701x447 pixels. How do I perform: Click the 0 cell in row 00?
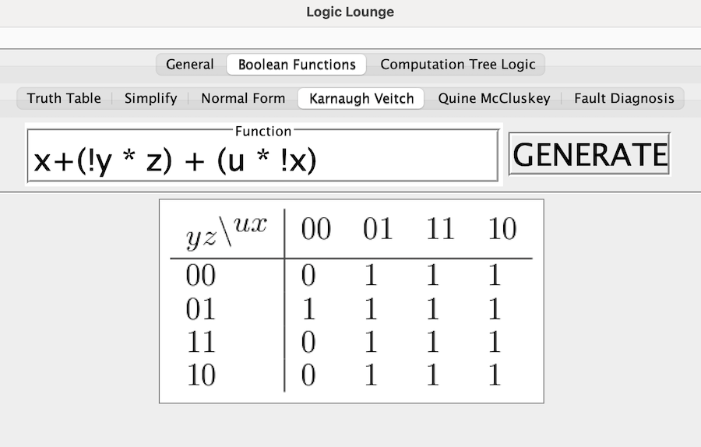point(308,275)
